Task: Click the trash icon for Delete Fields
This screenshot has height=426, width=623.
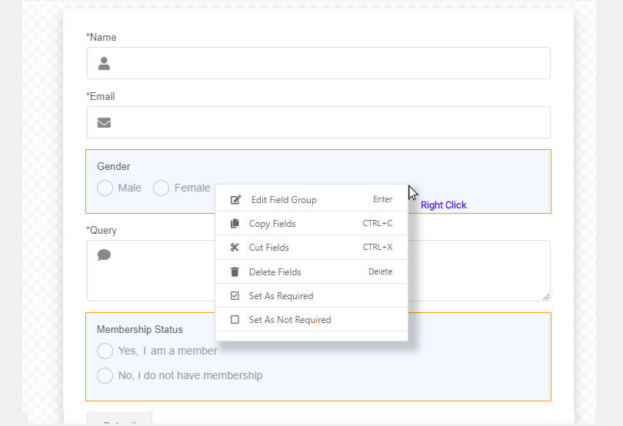Action: click(x=235, y=271)
